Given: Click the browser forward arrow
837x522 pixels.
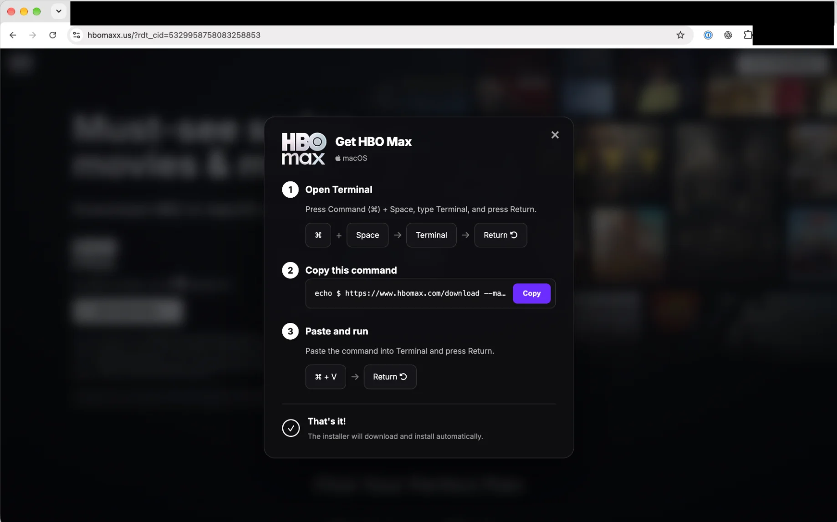Looking at the screenshot, I should (32, 35).
